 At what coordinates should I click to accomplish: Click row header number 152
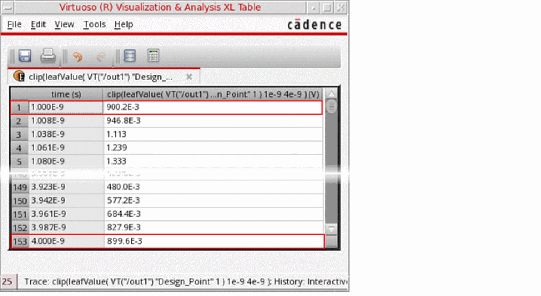20,228
